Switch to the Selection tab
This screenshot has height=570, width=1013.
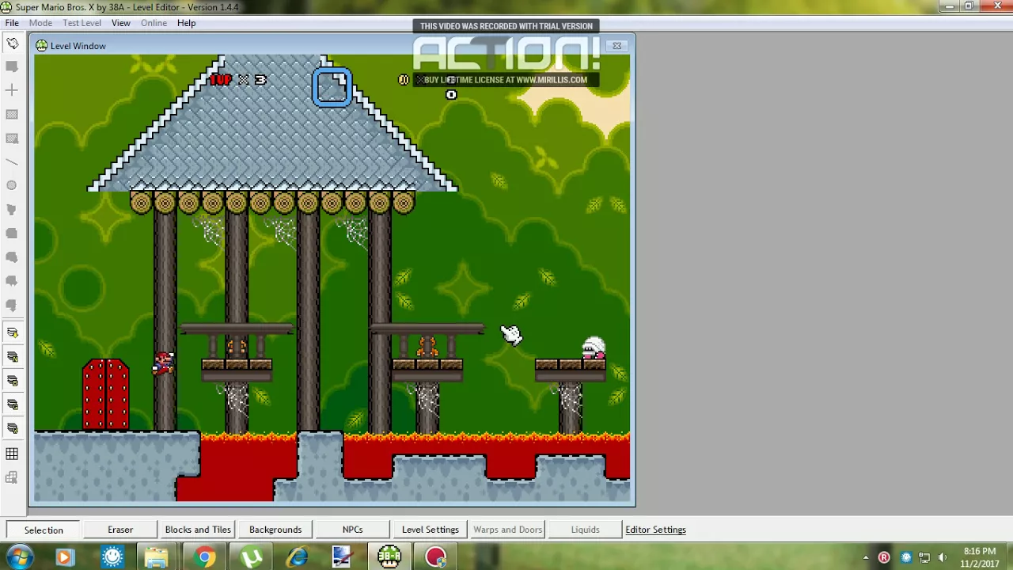pyautogui.click(x=44, y=530)
